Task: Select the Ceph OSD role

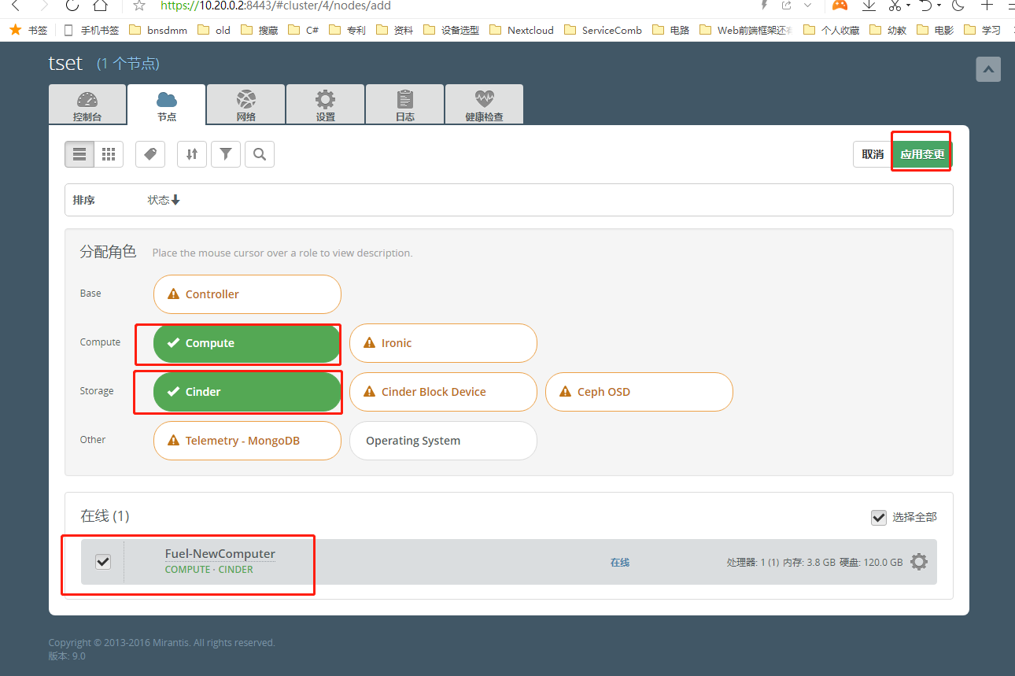Action: (x=638, y=391)
